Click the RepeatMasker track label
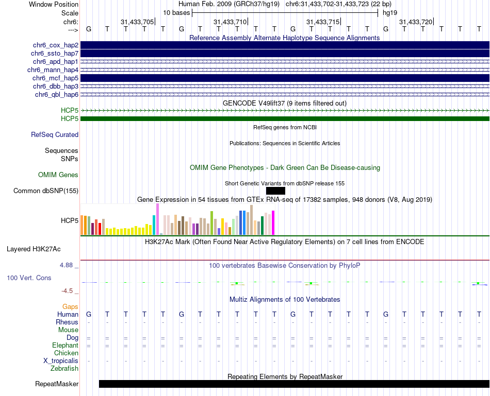This screenshot has width=490, height=396. (x=57, y=384)
